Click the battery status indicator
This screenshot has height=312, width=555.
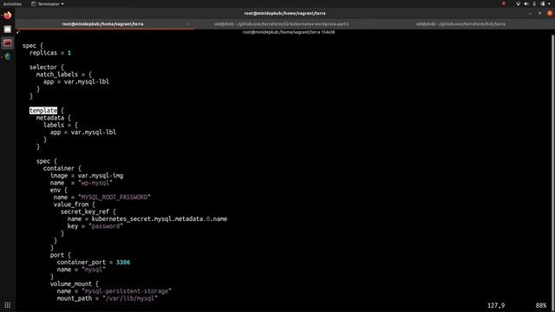tap(543, 3)
